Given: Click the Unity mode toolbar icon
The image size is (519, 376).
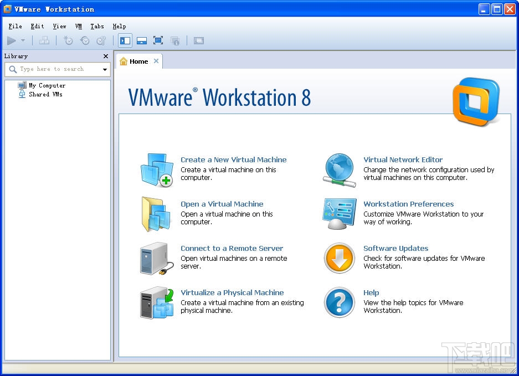Looking at the screenshot, I should pos(175,41).
